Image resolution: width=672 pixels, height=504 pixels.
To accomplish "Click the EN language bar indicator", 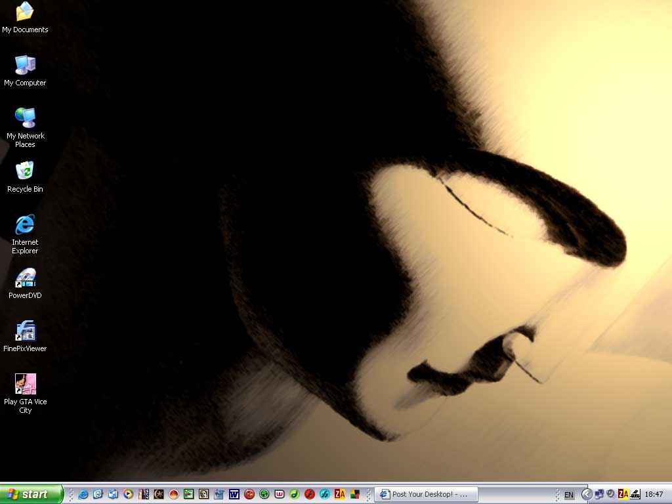I will [x=569, y=495].
